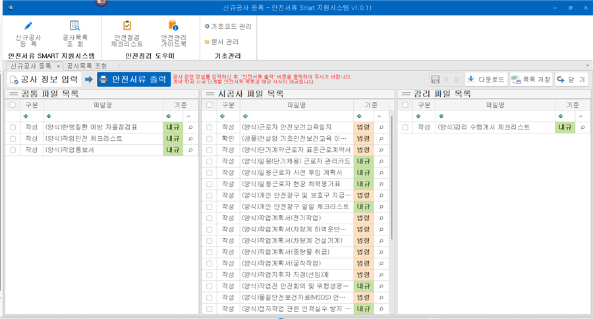The height and width of the screenshot is (319, 593).
Task: Sort 공통 파일 목록 by 구분 header
Action: [32, 105]
